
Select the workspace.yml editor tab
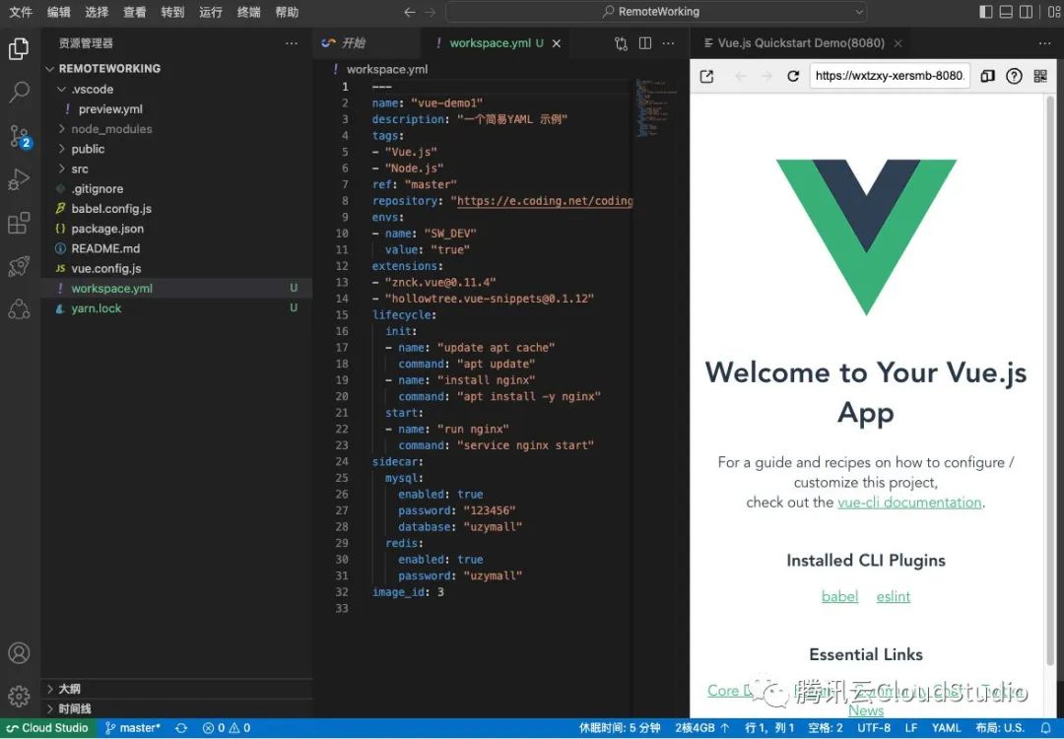(496, 43)
